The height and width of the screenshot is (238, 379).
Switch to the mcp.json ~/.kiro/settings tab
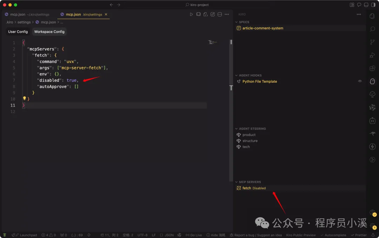click(27, 14)
